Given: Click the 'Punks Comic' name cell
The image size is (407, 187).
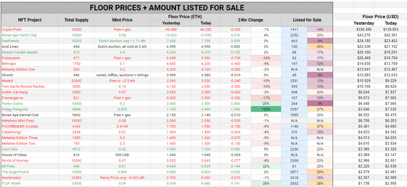Looking at the screenshot, I should [30, 104].
